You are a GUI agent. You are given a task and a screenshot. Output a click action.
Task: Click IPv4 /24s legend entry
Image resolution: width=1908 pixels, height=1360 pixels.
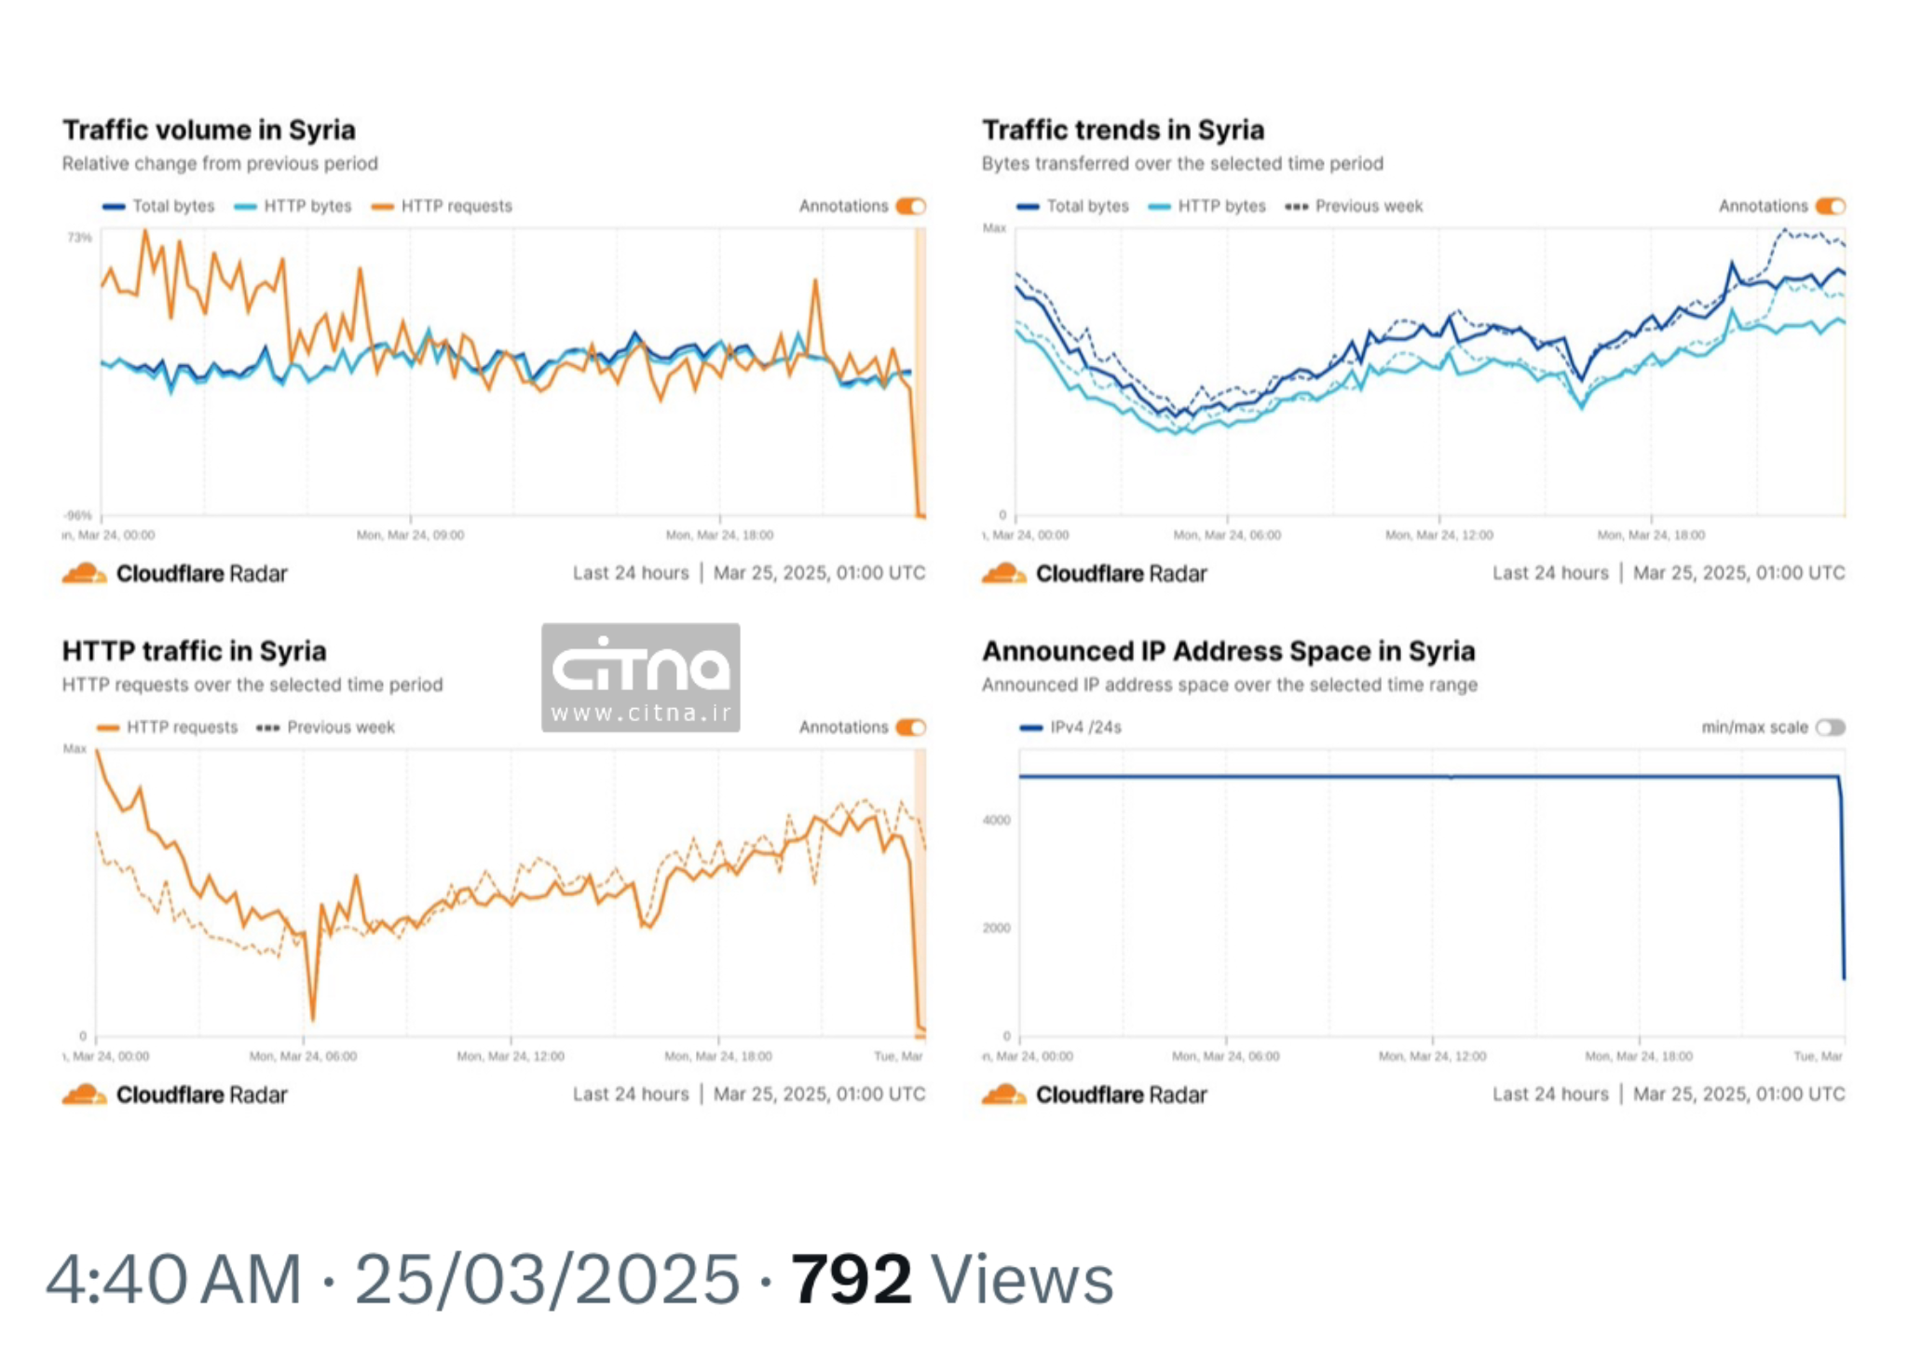pos(1071,727)
